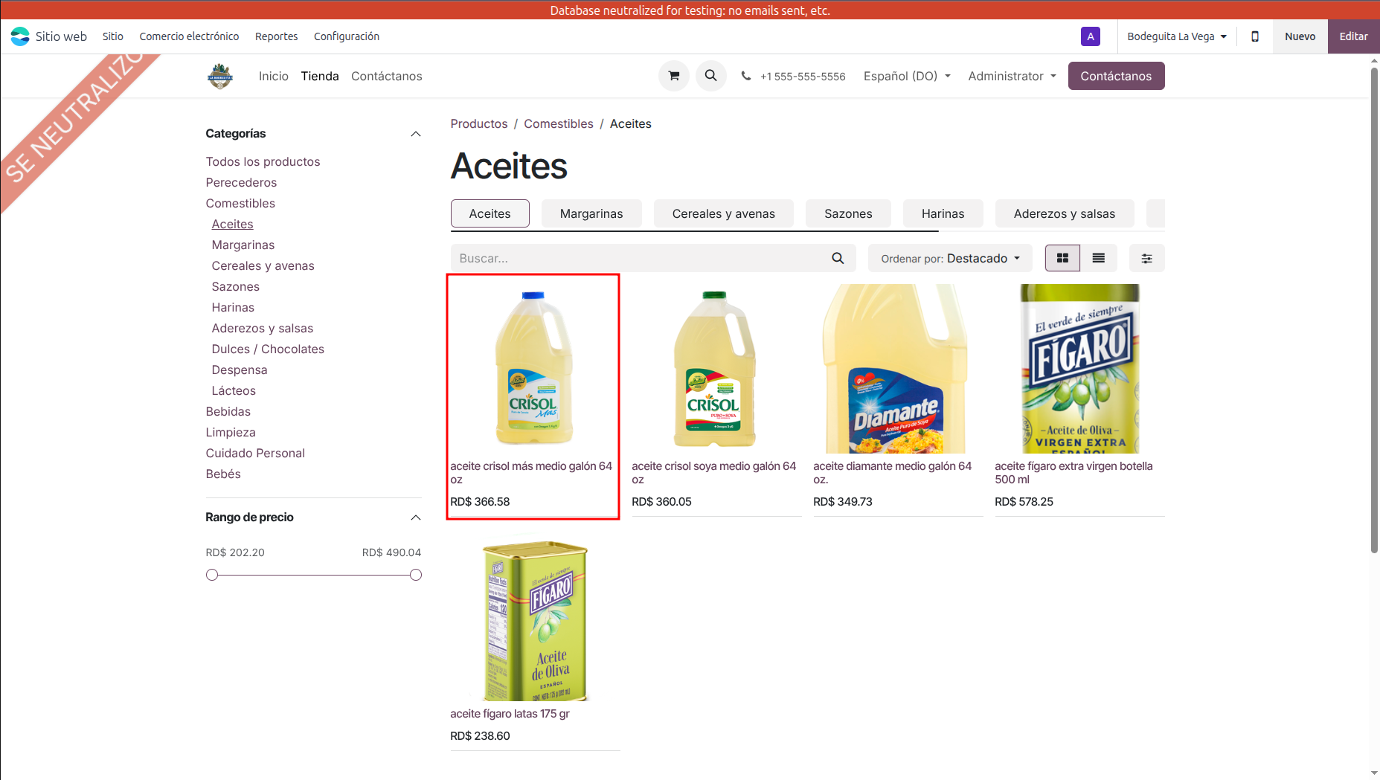This screenshot has width=1380, height=780.
Task: Open the Español (DO) language dropdown
Action: pyautogui.click(x=907, y=76)
